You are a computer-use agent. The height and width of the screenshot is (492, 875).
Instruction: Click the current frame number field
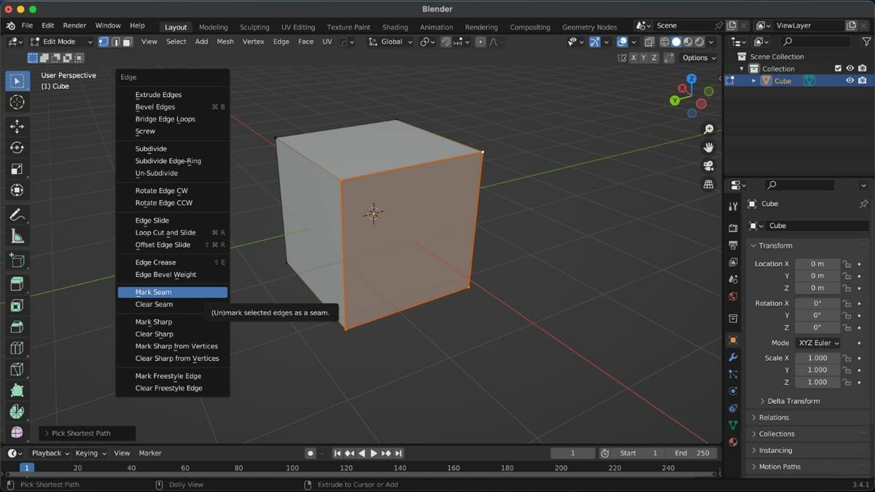click(572, 453)
